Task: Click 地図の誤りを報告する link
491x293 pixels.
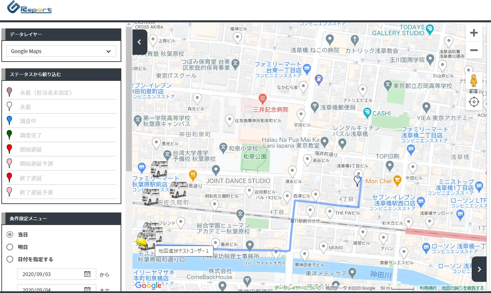Action: [x=463, y=288]
